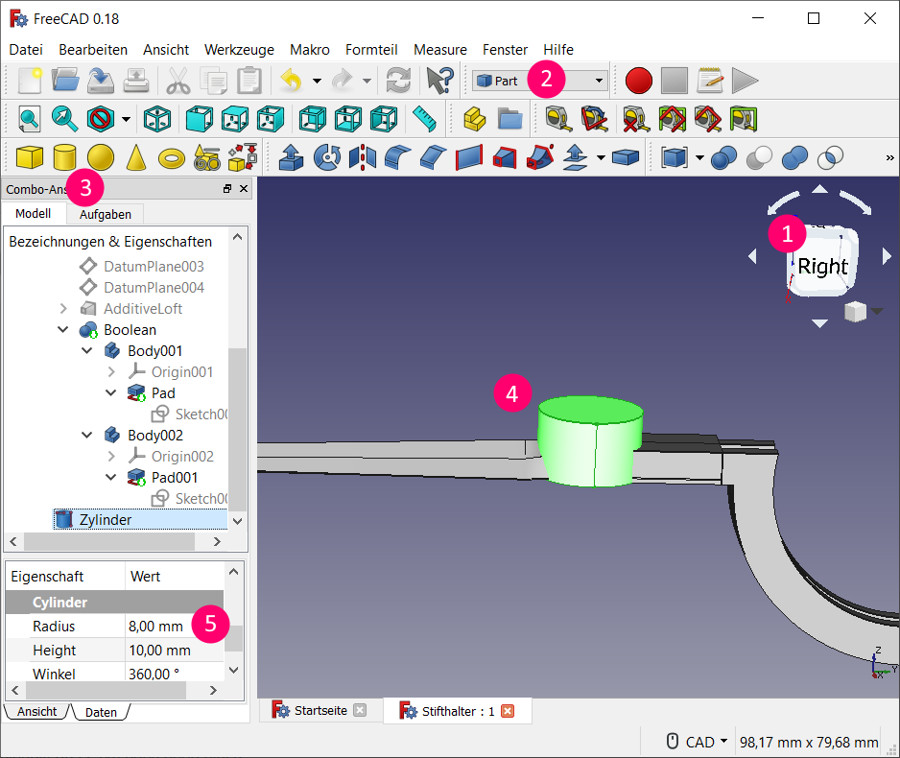Select the Zylinder item in tree
The width and height of the screenshot is (900, 758).
tap(106, 520)
